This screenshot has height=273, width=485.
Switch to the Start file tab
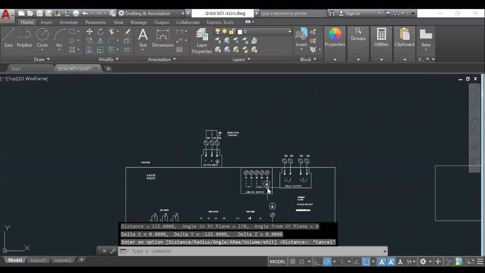(16, 69)
